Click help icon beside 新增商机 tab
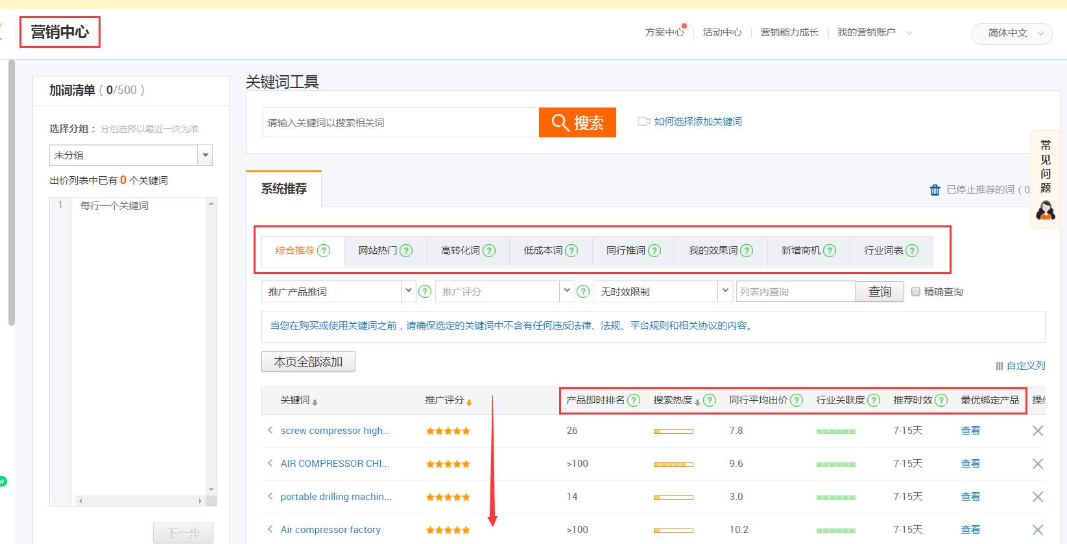This screenshot has height=544, width=1067. (x=830, y=251)
